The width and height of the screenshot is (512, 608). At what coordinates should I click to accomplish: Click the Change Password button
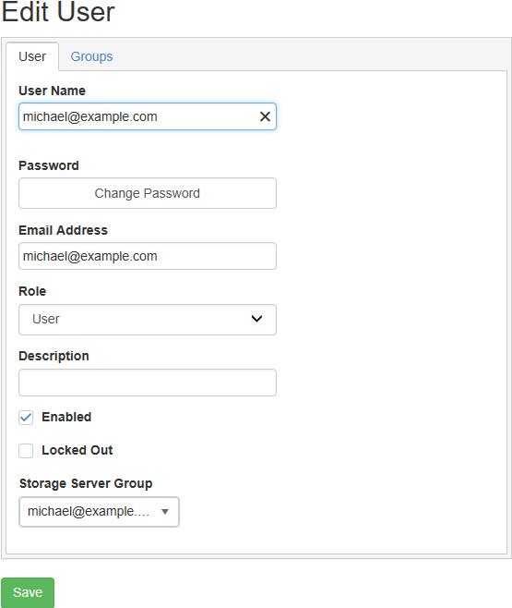tap(148, 193)
